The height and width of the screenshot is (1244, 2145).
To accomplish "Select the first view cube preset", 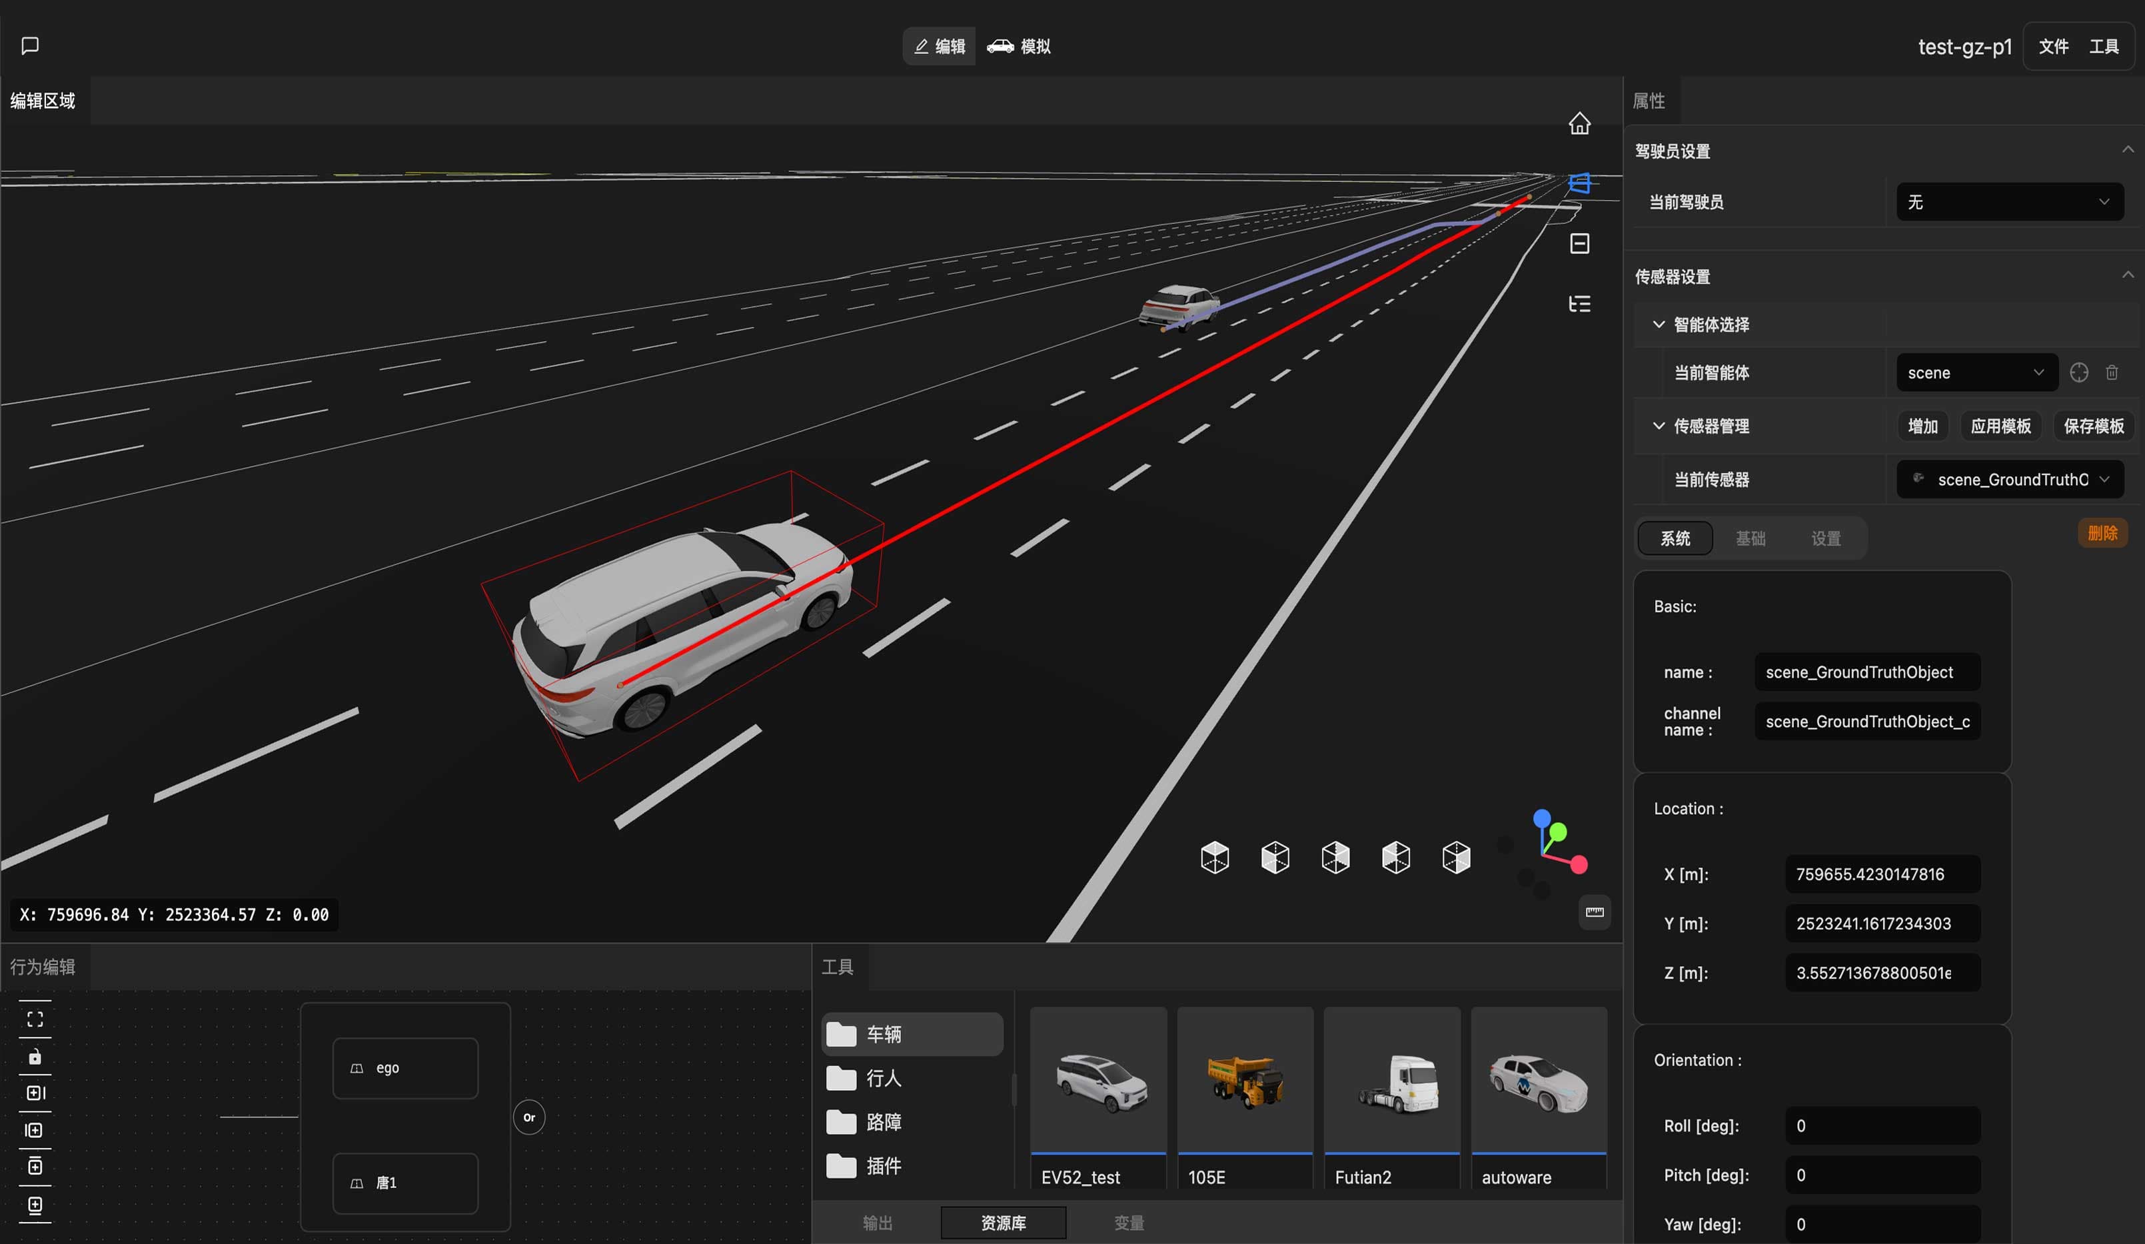I will pyautogui.click(x=1215, y=858).
